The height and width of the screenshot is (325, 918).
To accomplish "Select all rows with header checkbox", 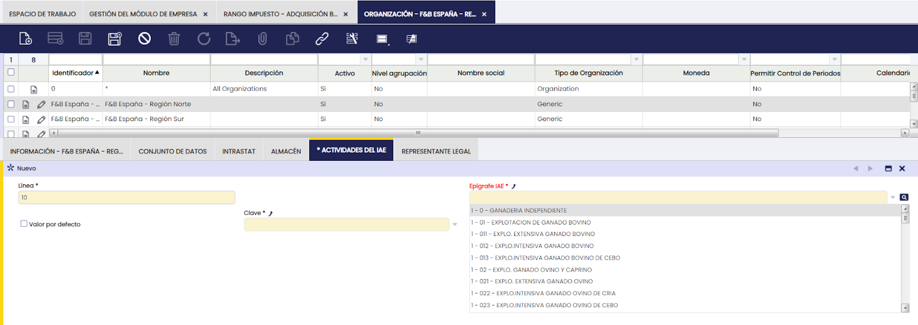I will pyautogui.click(x=11, y=72).
